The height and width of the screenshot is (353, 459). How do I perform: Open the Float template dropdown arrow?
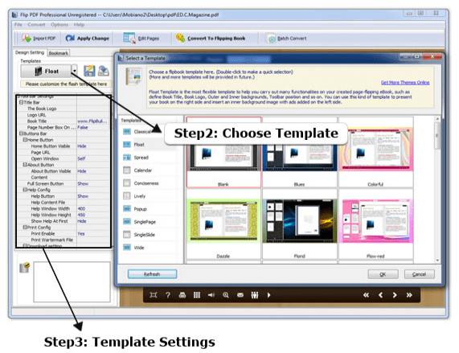[x=74, y=71]
